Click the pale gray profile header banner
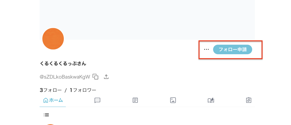 tap(147, 20)
